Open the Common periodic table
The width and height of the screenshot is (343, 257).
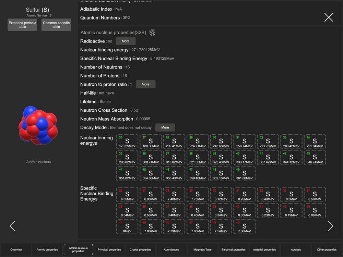56,25
